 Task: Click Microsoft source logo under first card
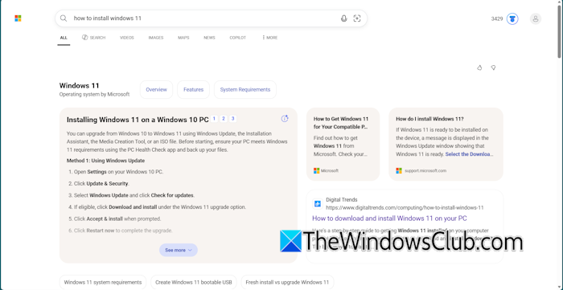(316, 170)
